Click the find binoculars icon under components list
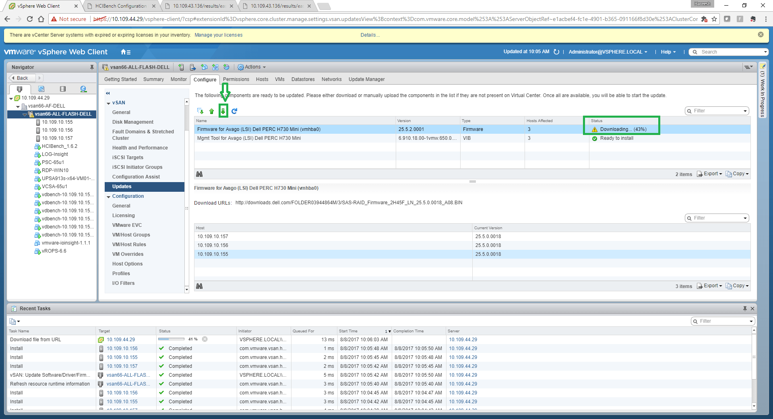The height and width of the screenshot is (419, 773). pyautogui.click(x=199, y=174)
